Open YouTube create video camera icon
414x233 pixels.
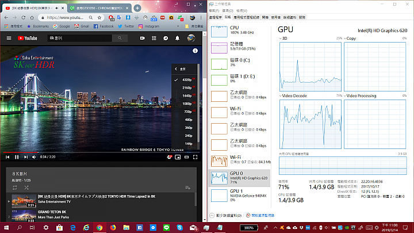[143, 39]
